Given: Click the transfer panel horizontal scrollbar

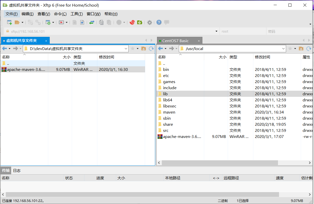Looking at the screenshot, I should [142, 194].
